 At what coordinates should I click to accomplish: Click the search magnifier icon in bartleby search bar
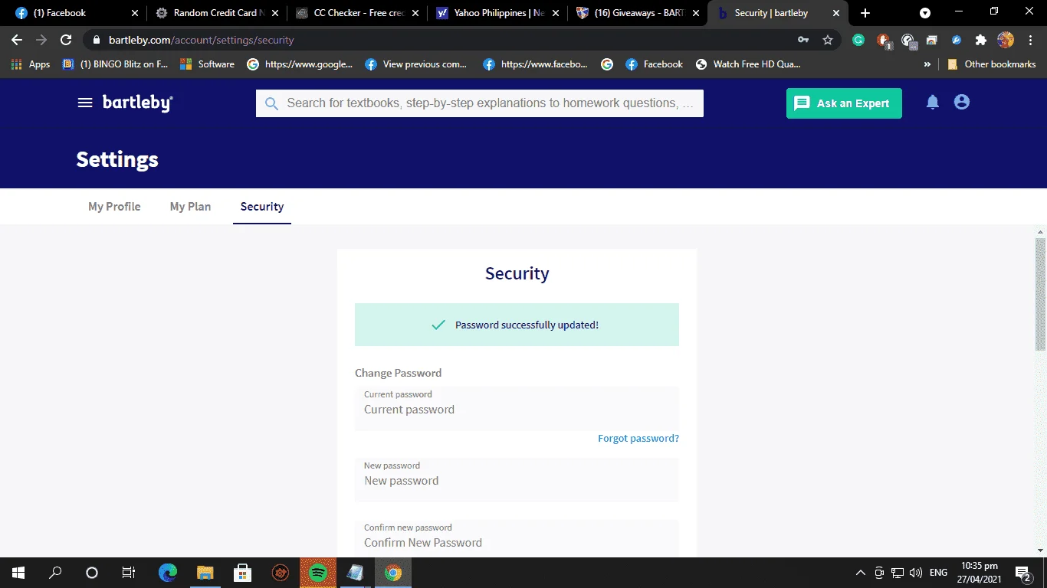pyautogui.click(x=271, y=103)
